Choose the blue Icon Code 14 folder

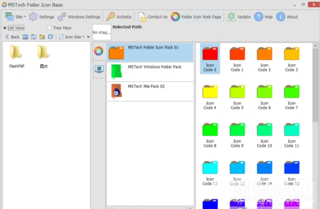click(264, 173)
